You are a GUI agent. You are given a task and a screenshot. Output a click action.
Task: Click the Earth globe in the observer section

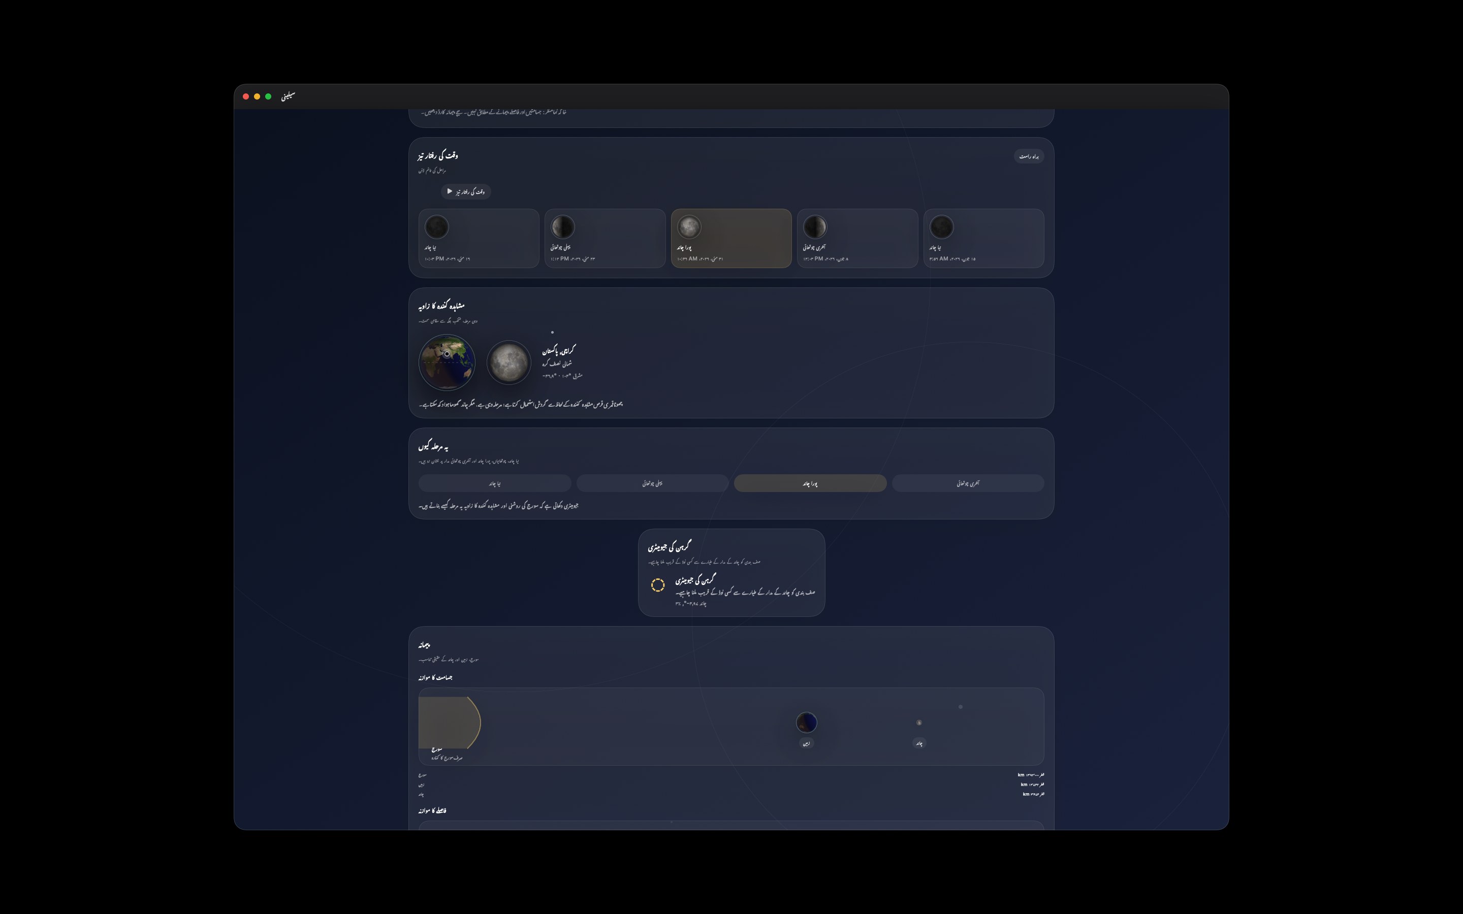click(447, 363)
